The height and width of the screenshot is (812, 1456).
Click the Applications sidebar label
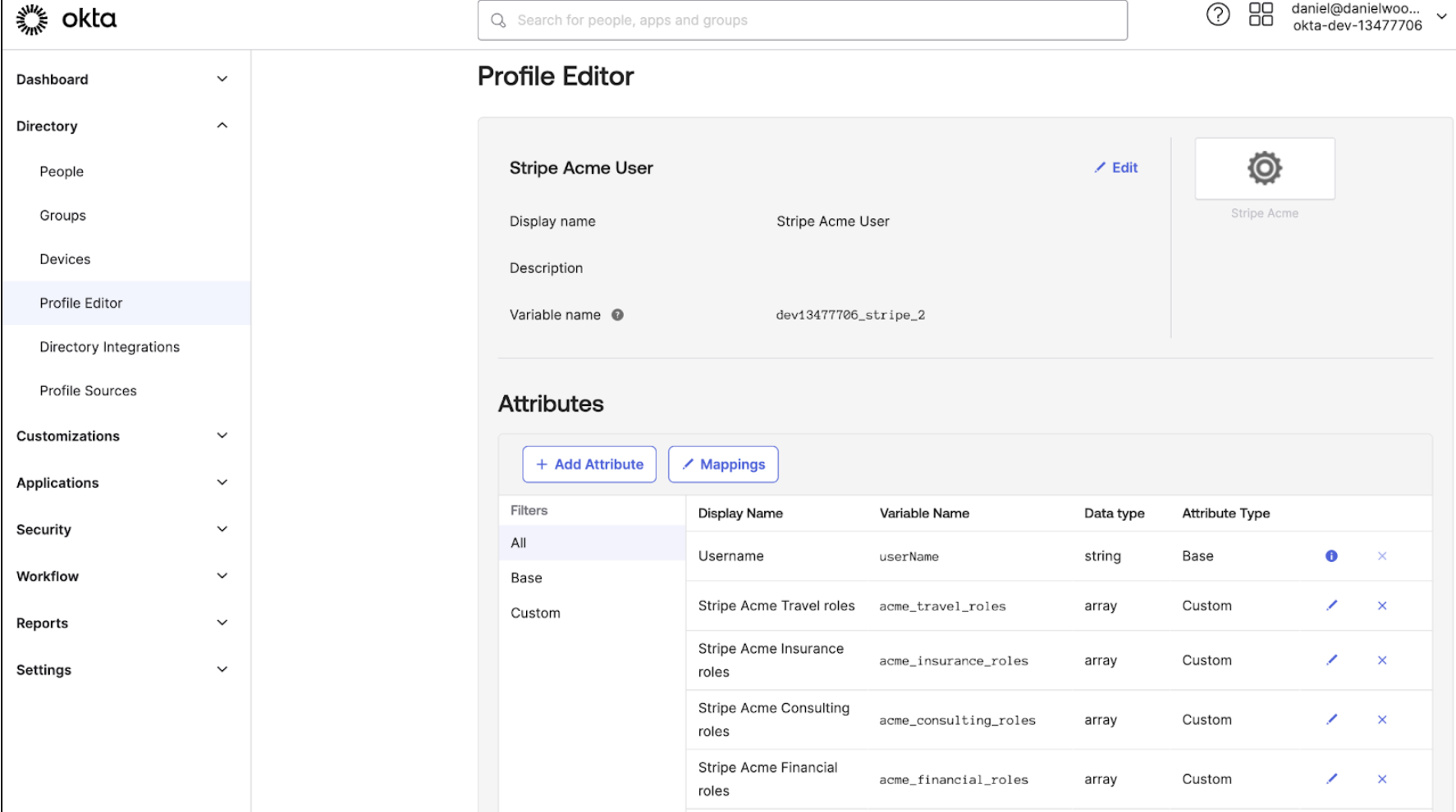tap(57, 483)
